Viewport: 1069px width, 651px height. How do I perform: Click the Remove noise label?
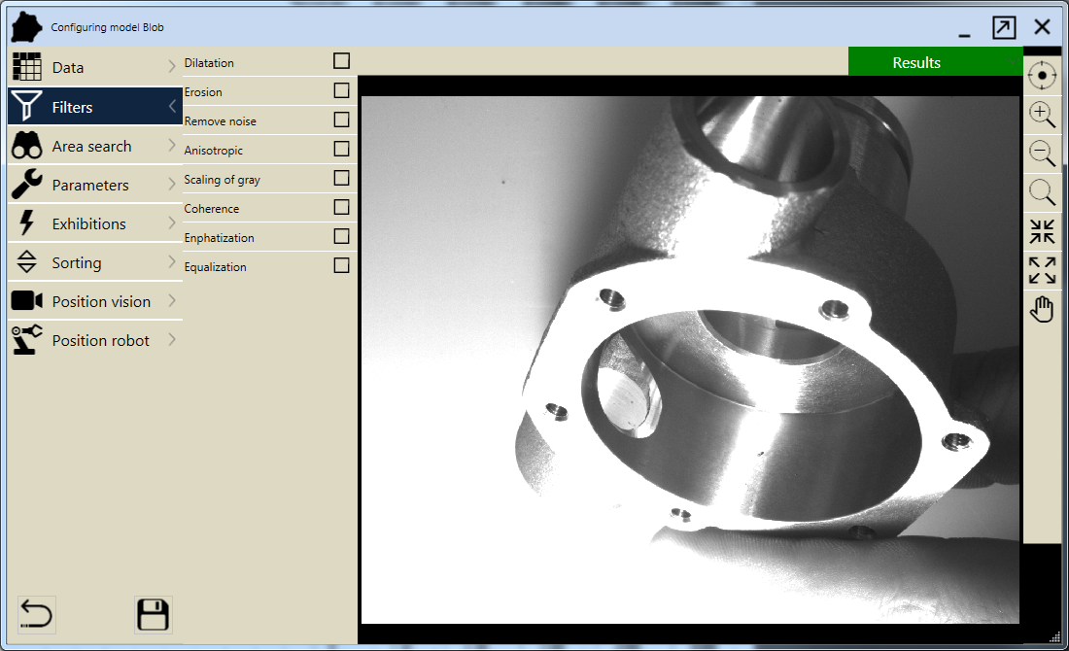click(x=220, y=121)
